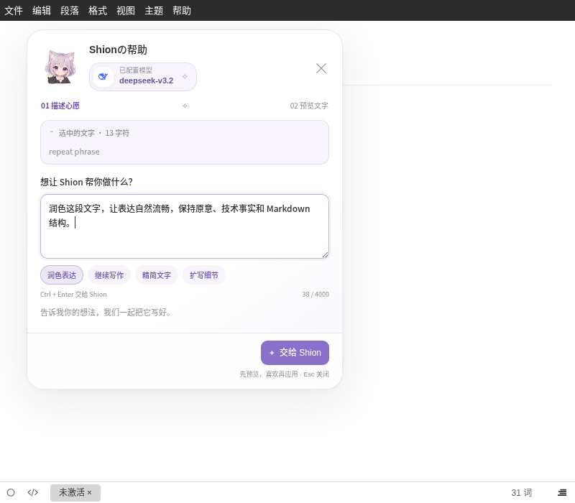575x503 pixels.
Task: Click the deepseek whale logo icon
Action: tap(103, 77)
